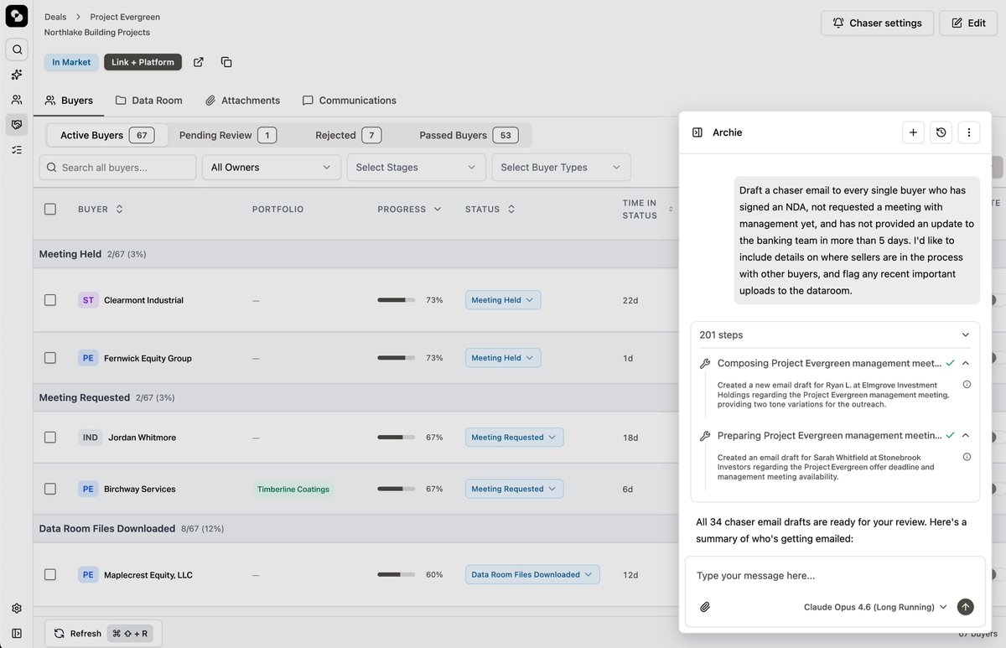This screenshot has height=648, width=1006.
Task: Open the All Owners dropdown
Action: (271, 168)
